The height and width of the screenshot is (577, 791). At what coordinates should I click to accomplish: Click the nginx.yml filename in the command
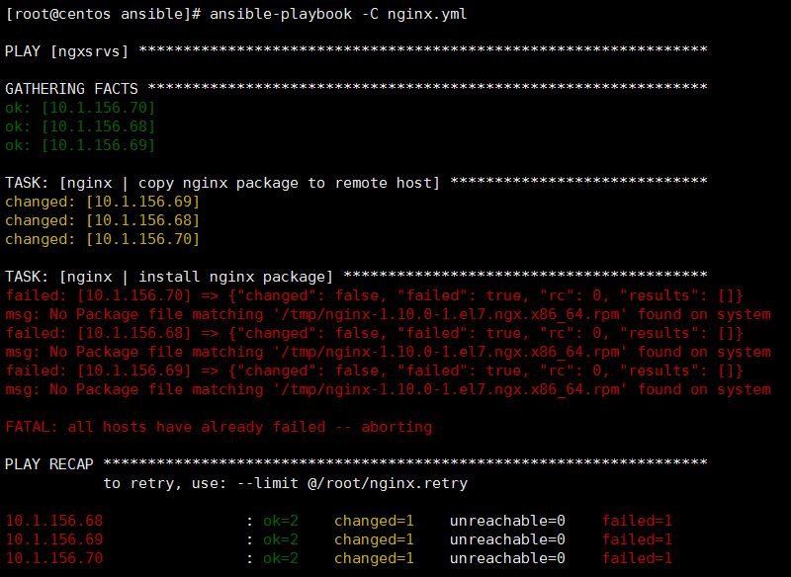click(427, 14)
